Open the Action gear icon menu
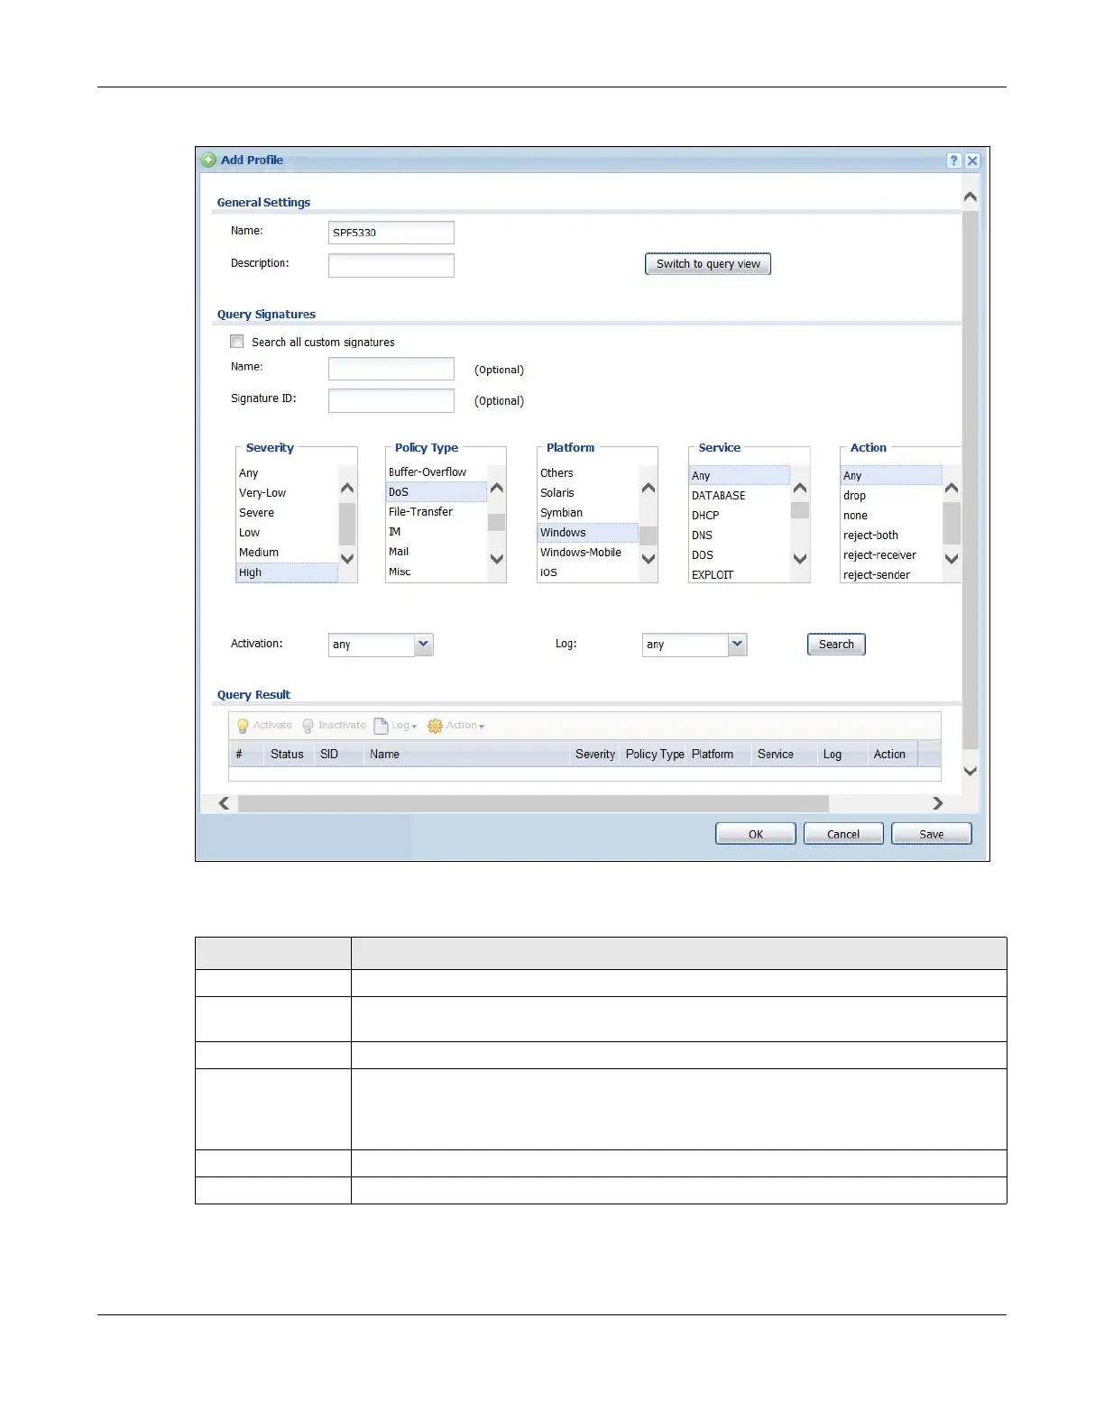 tap(435, 726)
